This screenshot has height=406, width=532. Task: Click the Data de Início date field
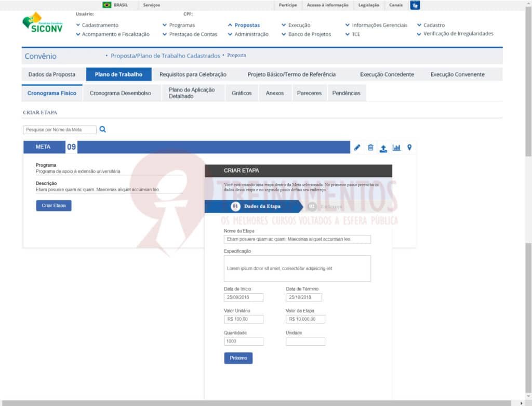244,297
